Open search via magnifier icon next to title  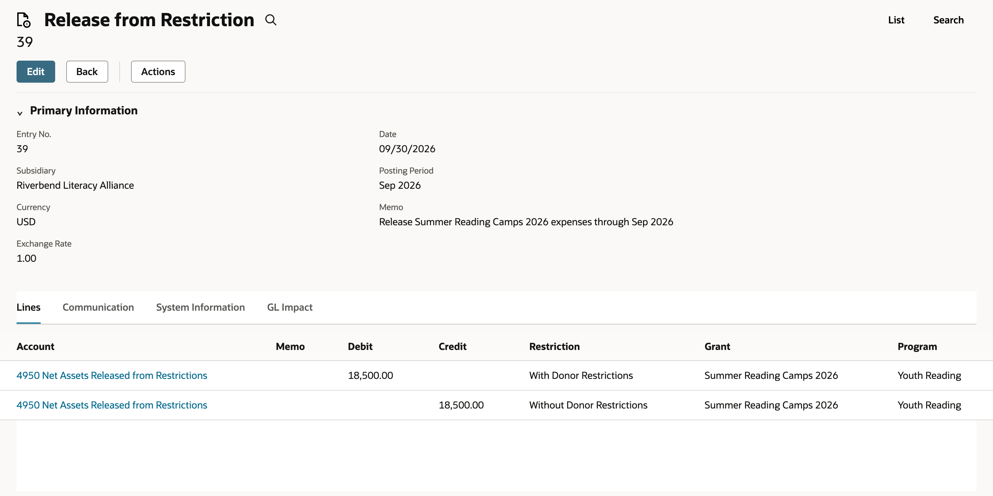[x=271, y=20]
